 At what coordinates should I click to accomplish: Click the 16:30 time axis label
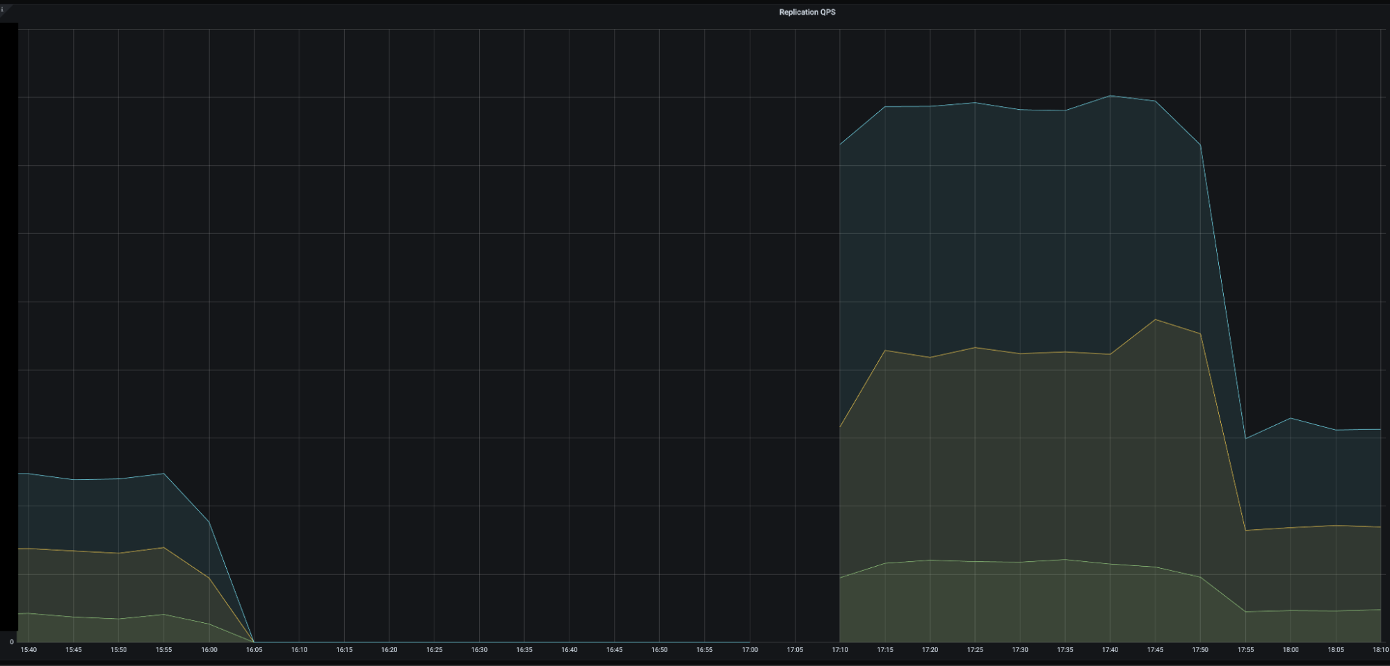(479, 650)
